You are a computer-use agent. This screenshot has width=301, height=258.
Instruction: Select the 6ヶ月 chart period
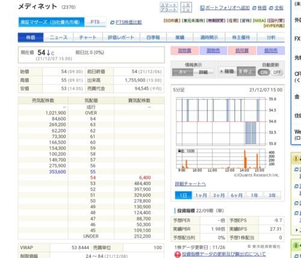tap(237, 196)
